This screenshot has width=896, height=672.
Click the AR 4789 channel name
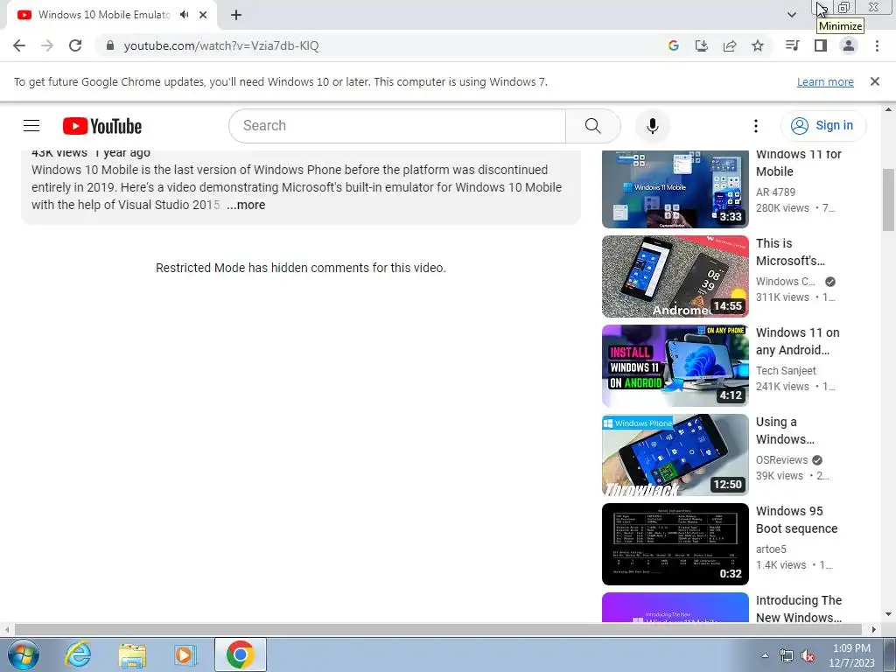tap(775, 192)
